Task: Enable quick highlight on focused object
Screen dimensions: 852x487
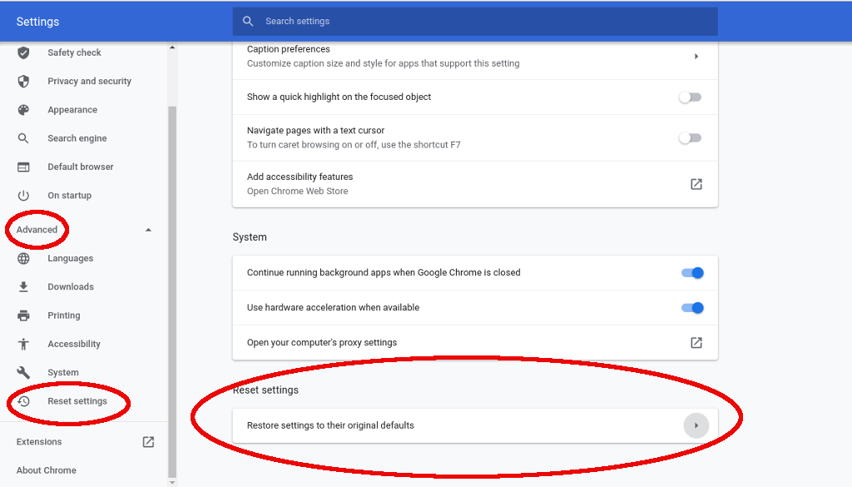Action: (x=690, y=97)
